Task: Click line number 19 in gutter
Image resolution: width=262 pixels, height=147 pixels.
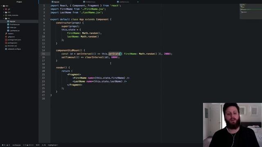Action: 43,68
